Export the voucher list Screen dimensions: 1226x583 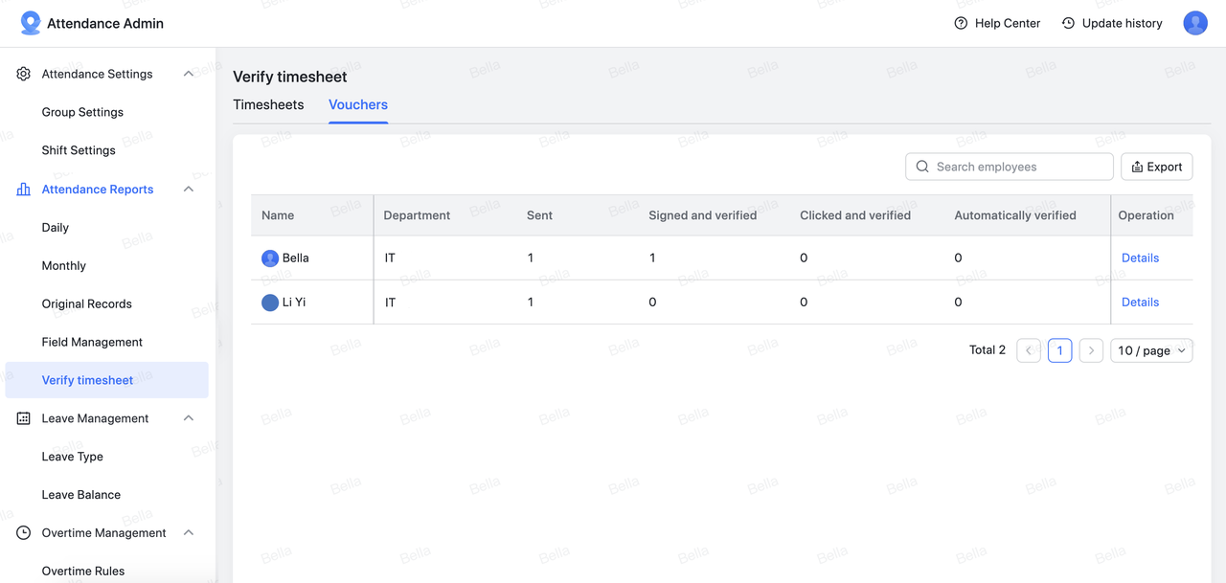pyautogui.click(x=1156, y=167)
